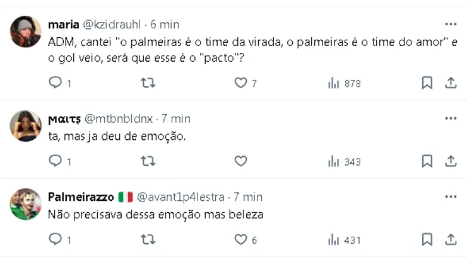Bookmark maria's tweet
The image size is (467, 262).
click(427, 83)
